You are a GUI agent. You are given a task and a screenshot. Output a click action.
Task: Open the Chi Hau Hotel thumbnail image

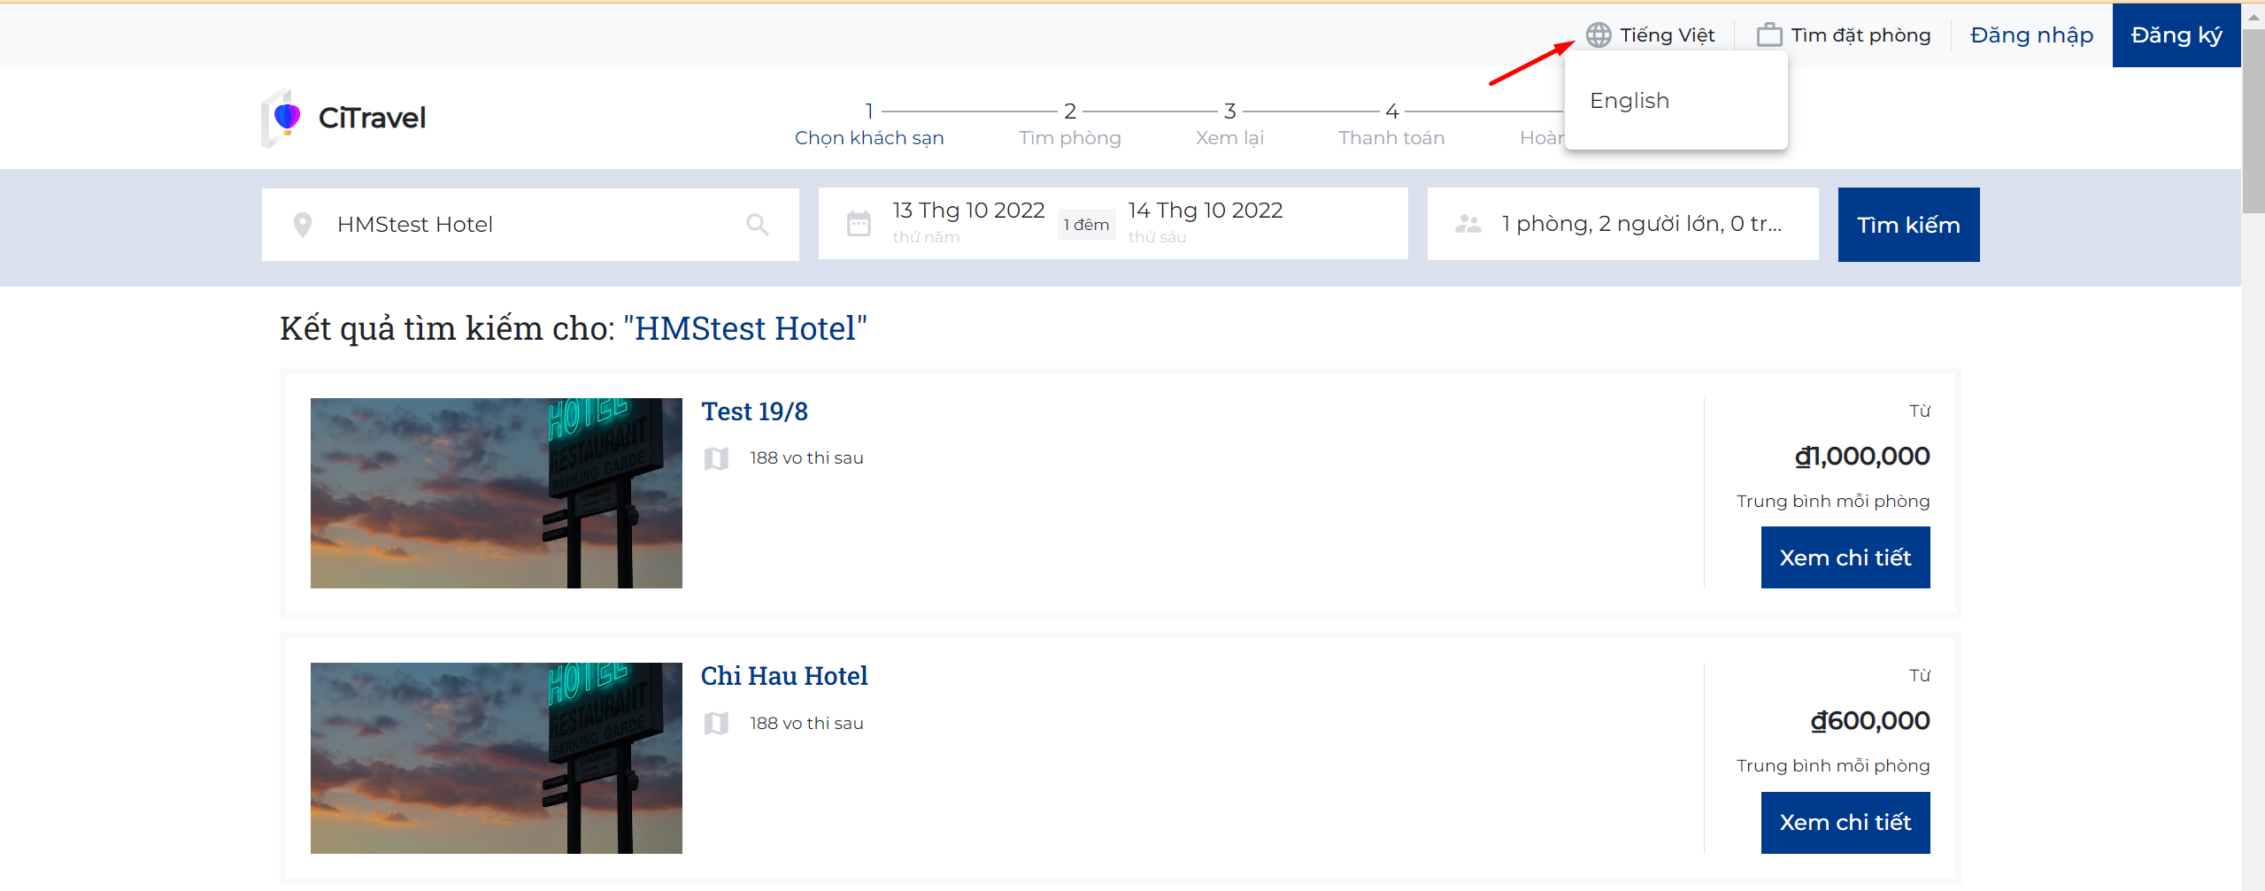point(497,758)
